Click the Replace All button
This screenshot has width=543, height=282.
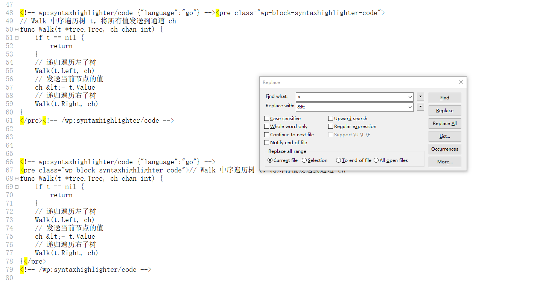point(445,123)
